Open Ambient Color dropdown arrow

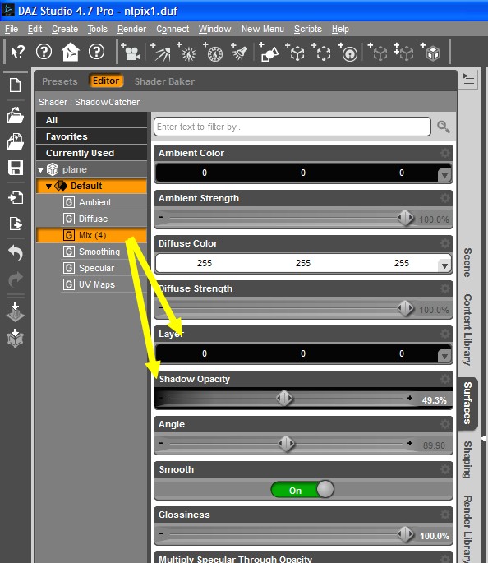click(x=444, y=176)
